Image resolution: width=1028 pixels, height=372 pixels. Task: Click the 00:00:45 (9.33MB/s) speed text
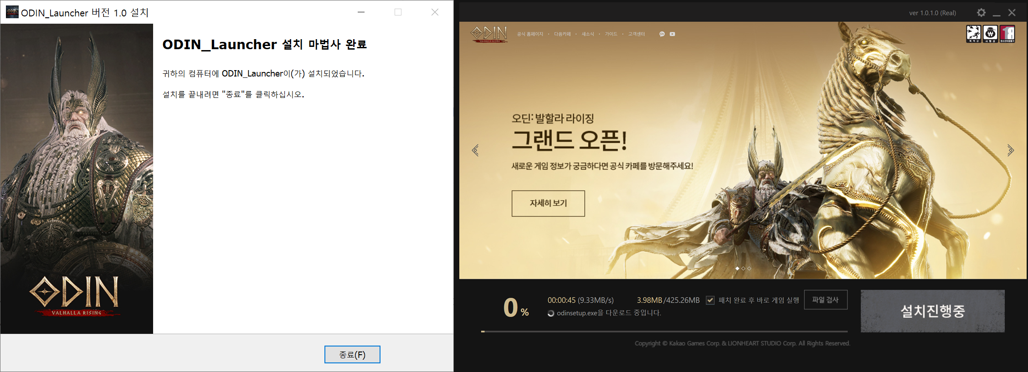point(581,300)
